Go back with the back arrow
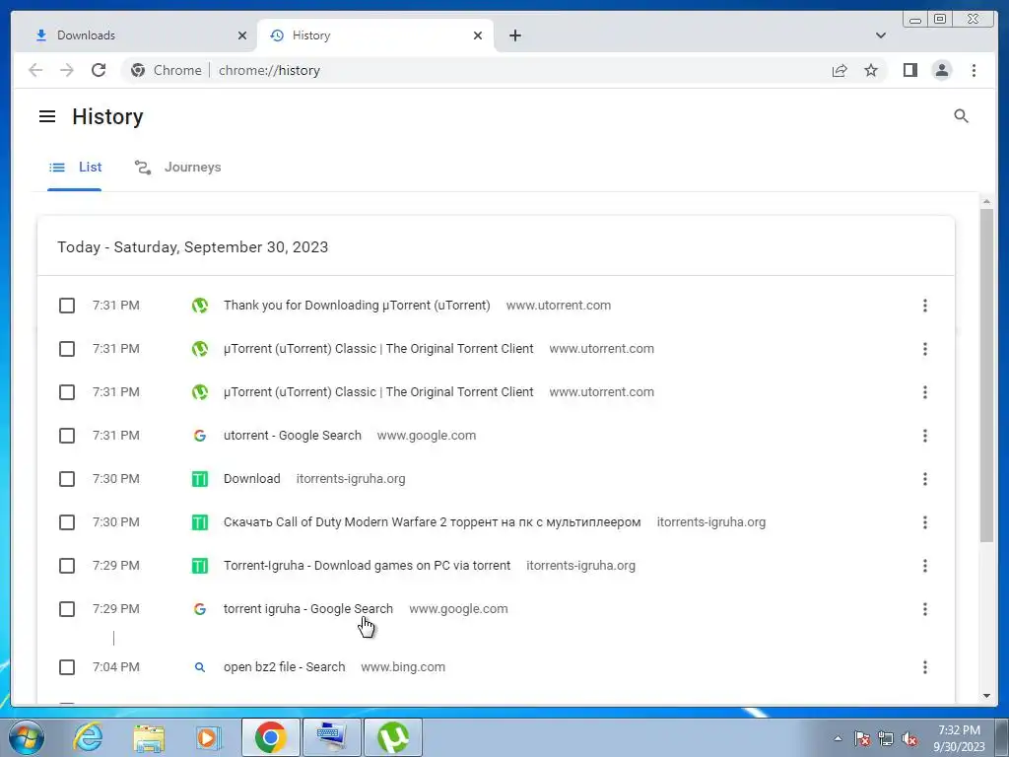 click(x=35, y=70)
